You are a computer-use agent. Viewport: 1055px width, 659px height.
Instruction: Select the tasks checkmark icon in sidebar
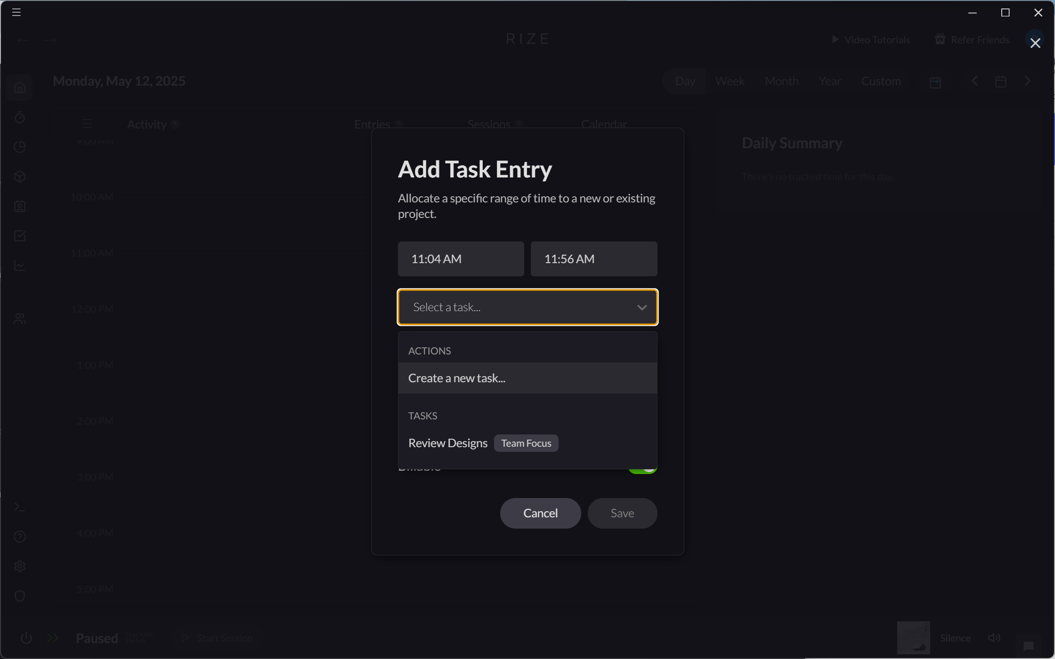tap(20, 236)
